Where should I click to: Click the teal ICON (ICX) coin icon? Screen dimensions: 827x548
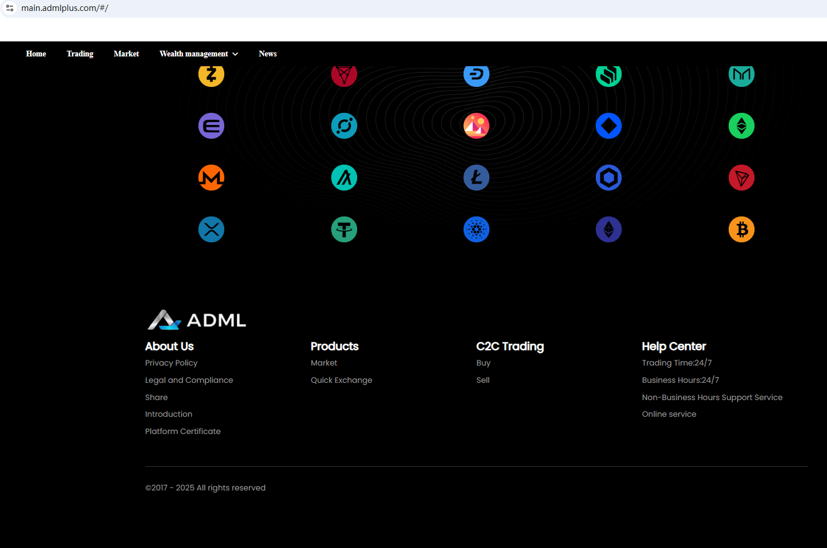[344, 126]
